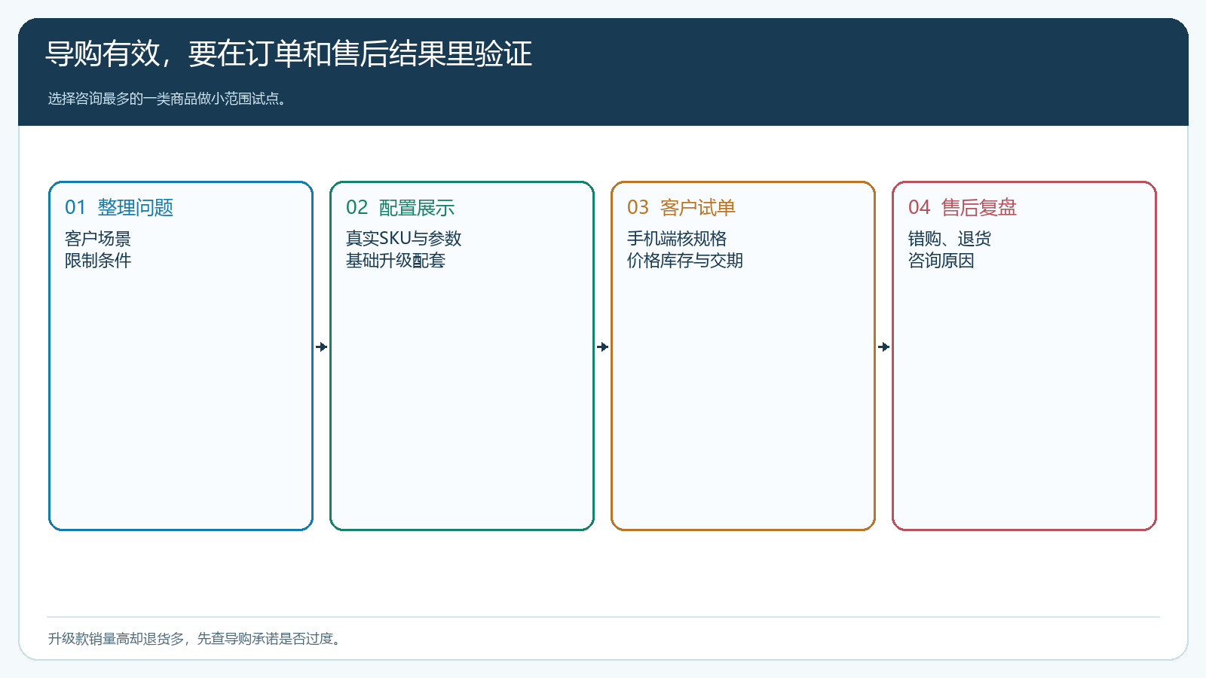This screenshot has width=1206, height=678.
Task: Click the 限制条件 text line
Action: pos(98,261)
